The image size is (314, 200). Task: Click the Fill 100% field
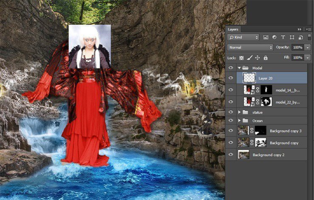point(298,58)
